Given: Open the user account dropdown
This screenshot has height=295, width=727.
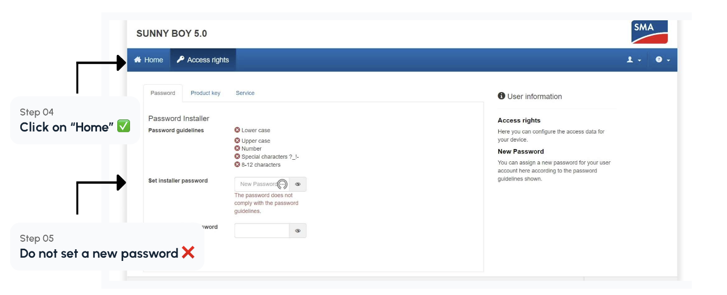Looking at the screenshot, I should coord(634,60).
